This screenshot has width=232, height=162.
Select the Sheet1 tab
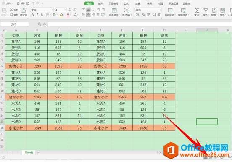click(x=29, y=152)
